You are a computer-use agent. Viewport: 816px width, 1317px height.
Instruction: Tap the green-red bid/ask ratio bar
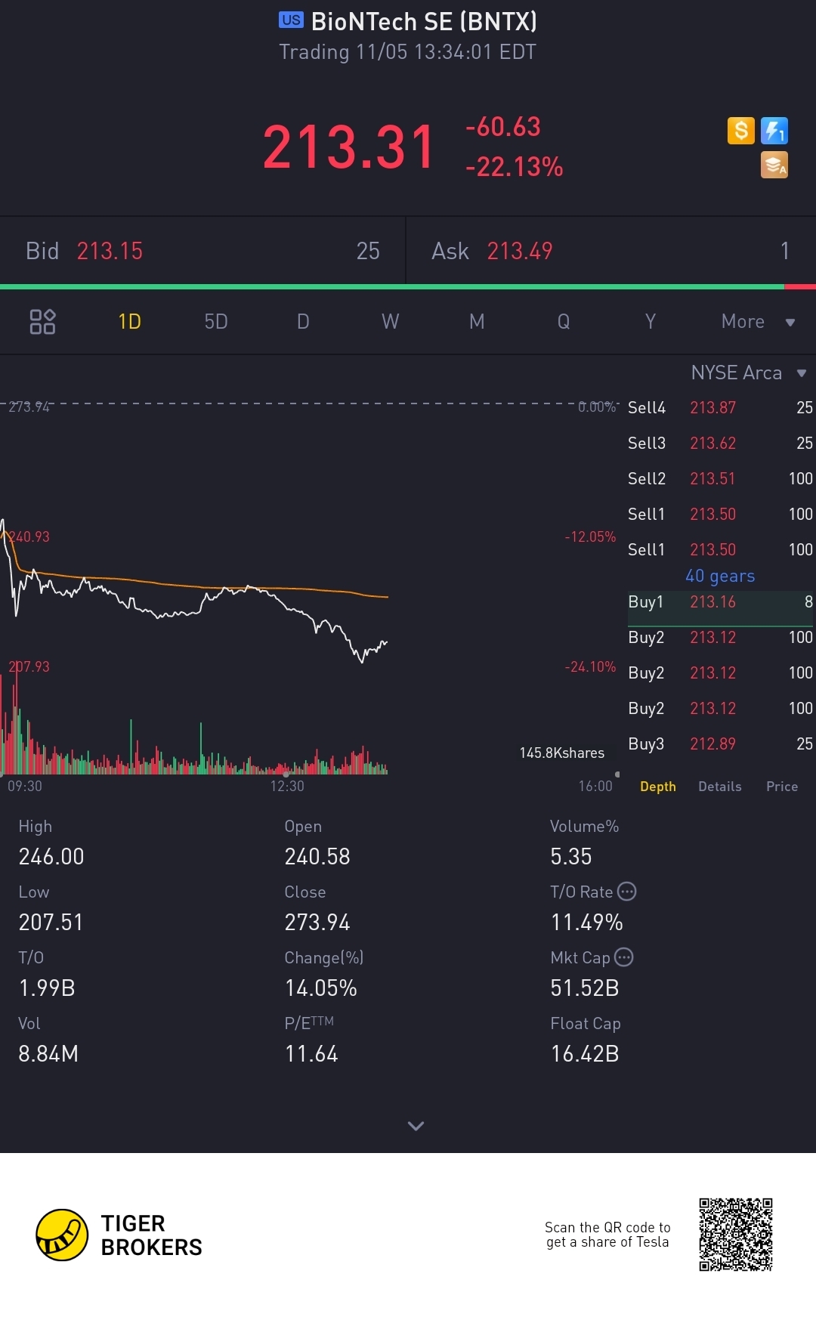click(408, 287)
